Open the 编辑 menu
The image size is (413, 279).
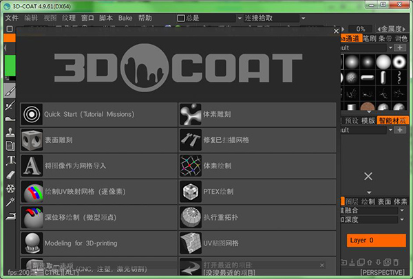[31, 18]
